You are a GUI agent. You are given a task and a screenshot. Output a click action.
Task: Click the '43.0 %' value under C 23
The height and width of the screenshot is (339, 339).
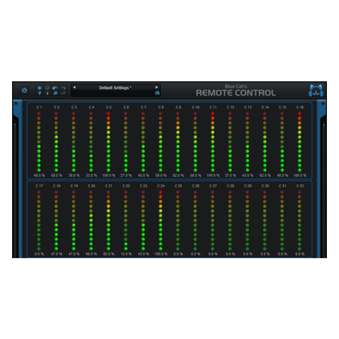pyautogui.click(x=143, y=254)
